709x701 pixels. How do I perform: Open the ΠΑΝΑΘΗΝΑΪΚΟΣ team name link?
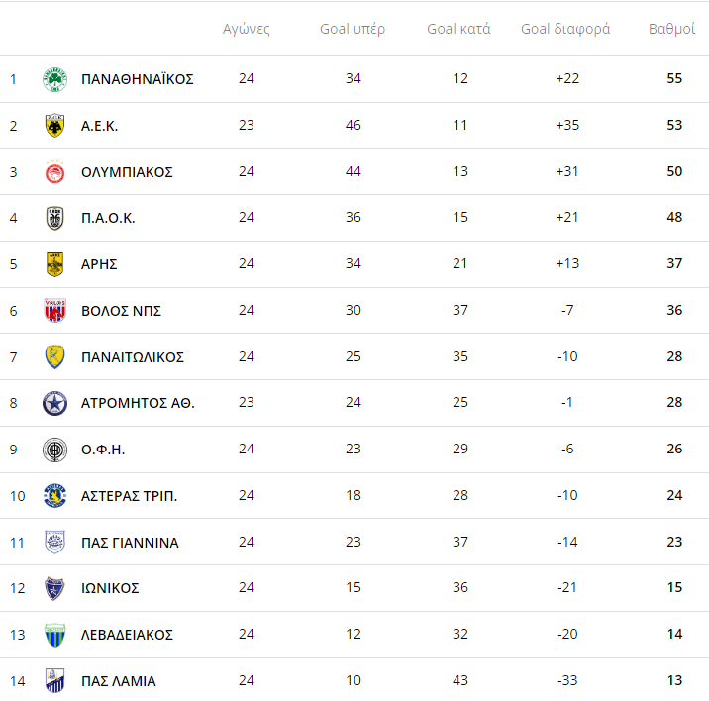[138, 79]
